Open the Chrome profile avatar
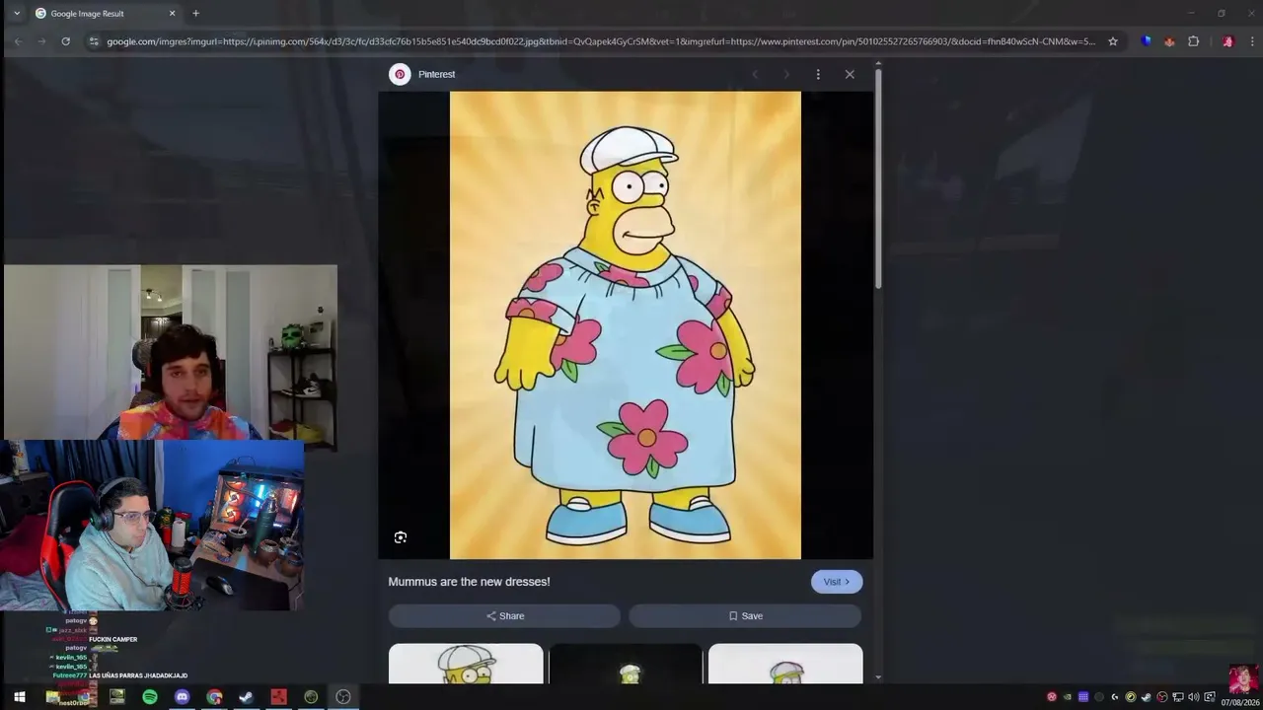The width and height of the screenshot is (1263, 710). (x=1227, y=41)
